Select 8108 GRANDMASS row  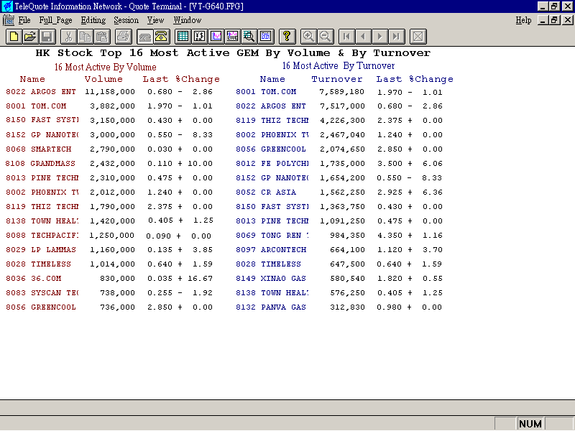109,164
